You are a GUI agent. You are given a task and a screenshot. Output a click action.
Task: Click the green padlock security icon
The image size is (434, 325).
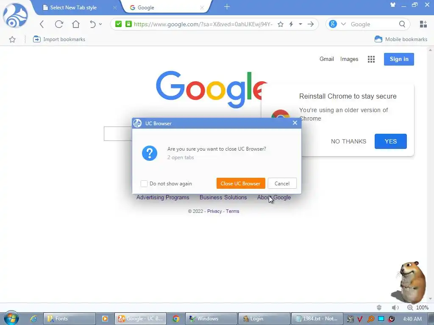point(128,24)
